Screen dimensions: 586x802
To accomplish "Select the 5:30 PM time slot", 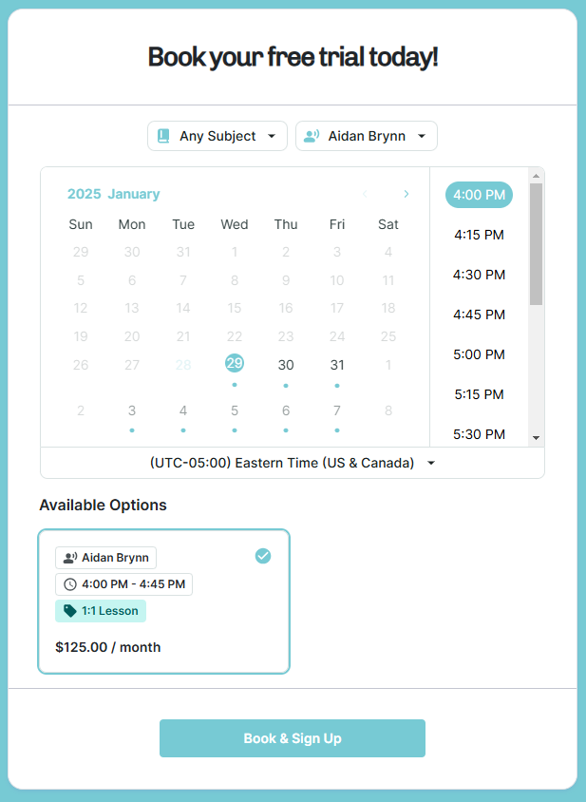I will click(479, 434).
